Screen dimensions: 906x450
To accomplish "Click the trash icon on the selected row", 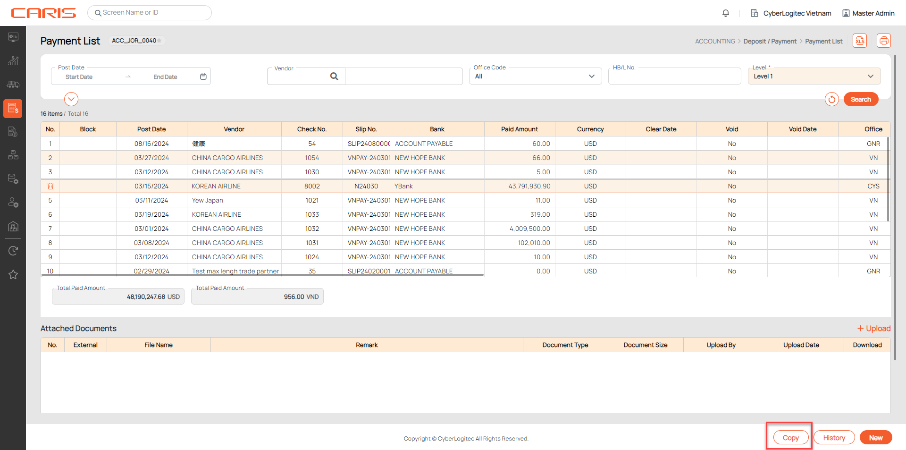I will tap(50, 186).
